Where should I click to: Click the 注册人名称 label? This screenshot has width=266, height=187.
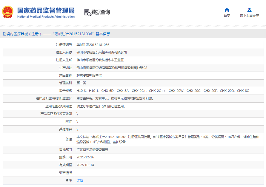[x=64, y=52]
